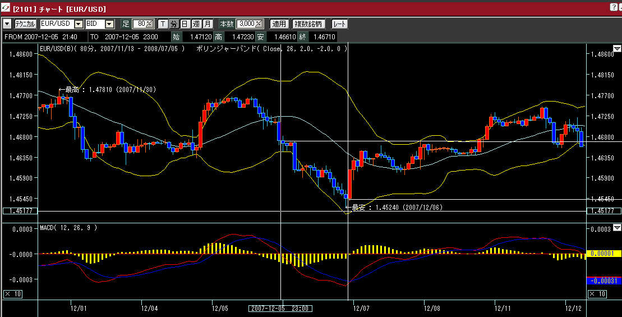Click the 12/07 date axis label

pos(361,308)
